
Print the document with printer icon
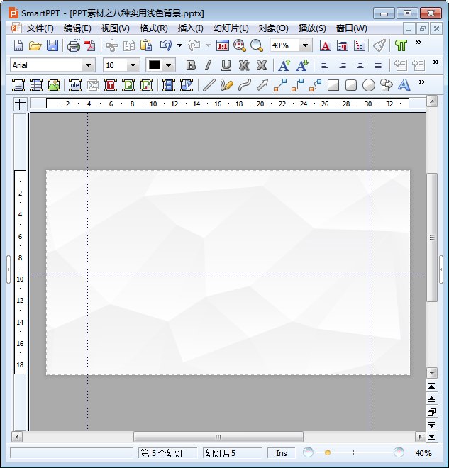point(74,45)
